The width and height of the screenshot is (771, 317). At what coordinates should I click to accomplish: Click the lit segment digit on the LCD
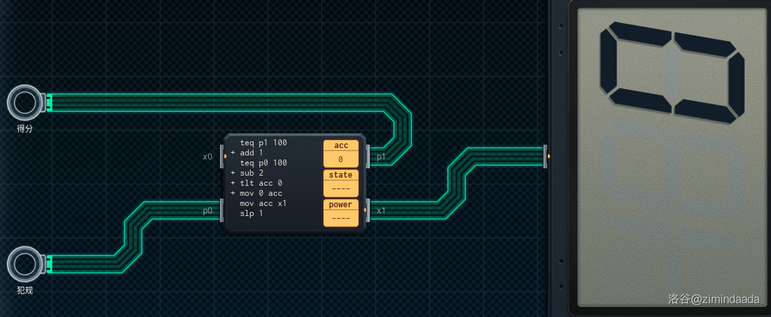[x=672, y=72]
